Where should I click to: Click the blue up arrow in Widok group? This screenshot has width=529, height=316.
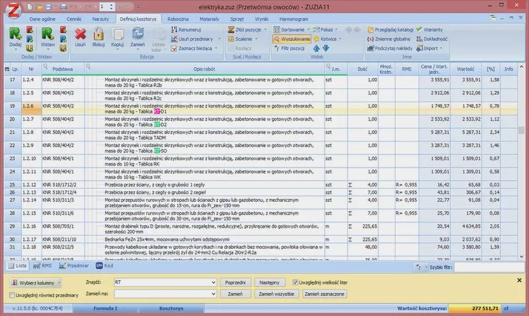click(x=316, y=48)
